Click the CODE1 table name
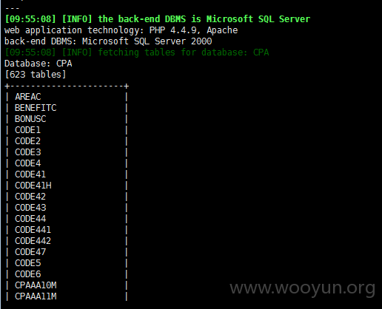 point(27,130)
